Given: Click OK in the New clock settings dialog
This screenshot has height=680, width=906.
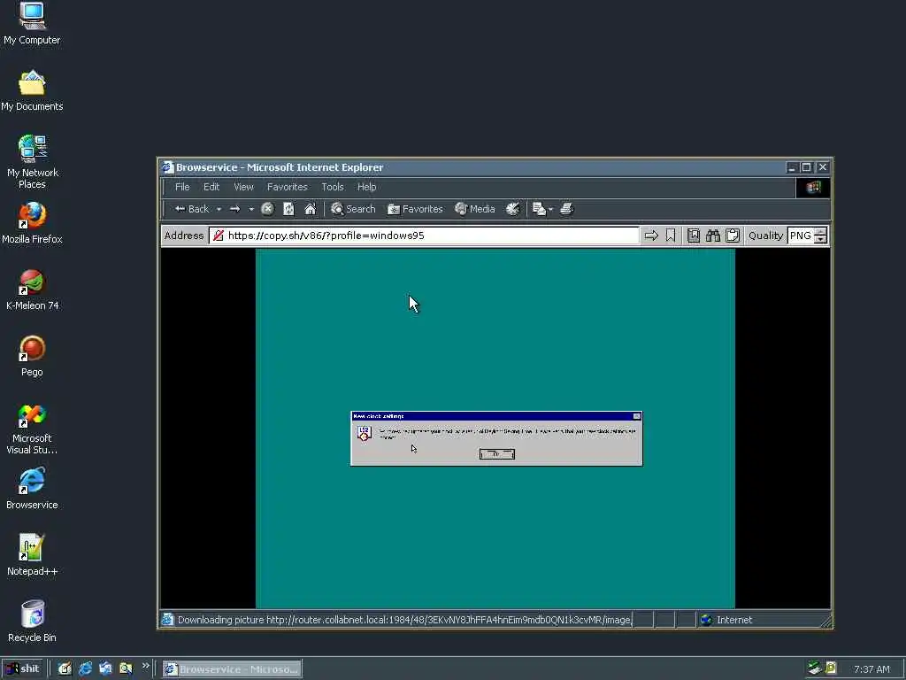Looking at the screenshot, I should coord(497,454).
